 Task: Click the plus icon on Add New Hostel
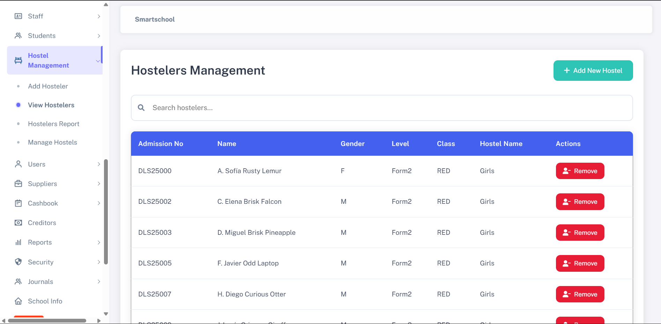567,70
